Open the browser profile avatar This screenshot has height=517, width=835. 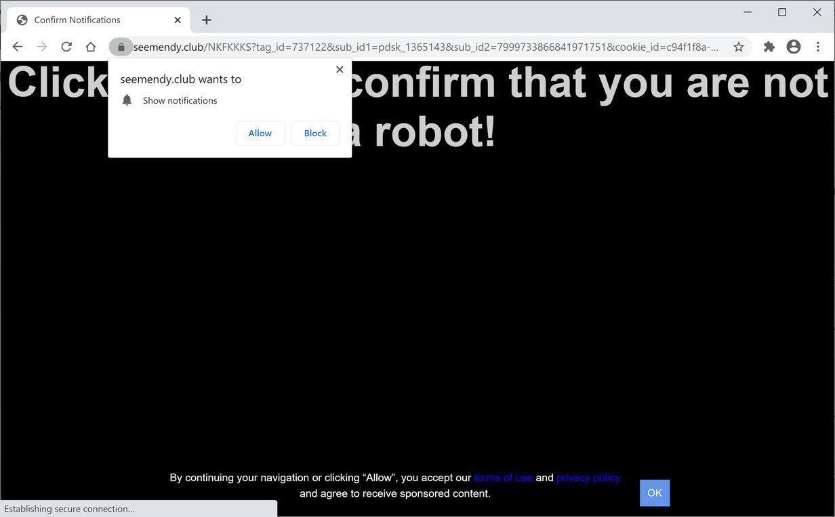tap(793, 46)
